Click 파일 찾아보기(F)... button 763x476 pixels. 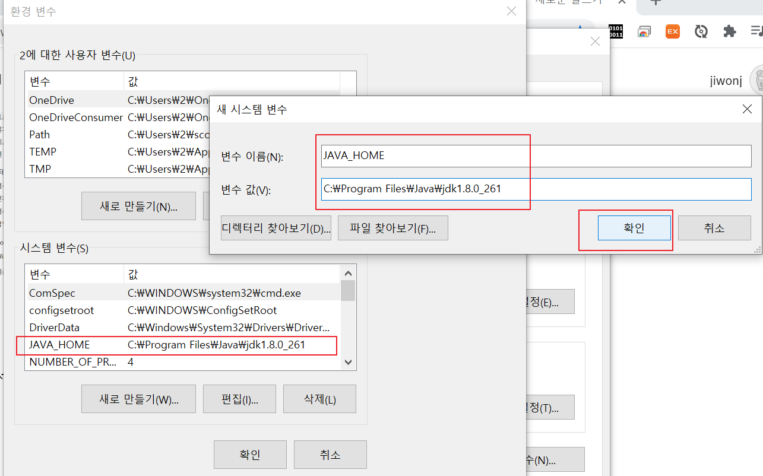[x=393, y=228]
